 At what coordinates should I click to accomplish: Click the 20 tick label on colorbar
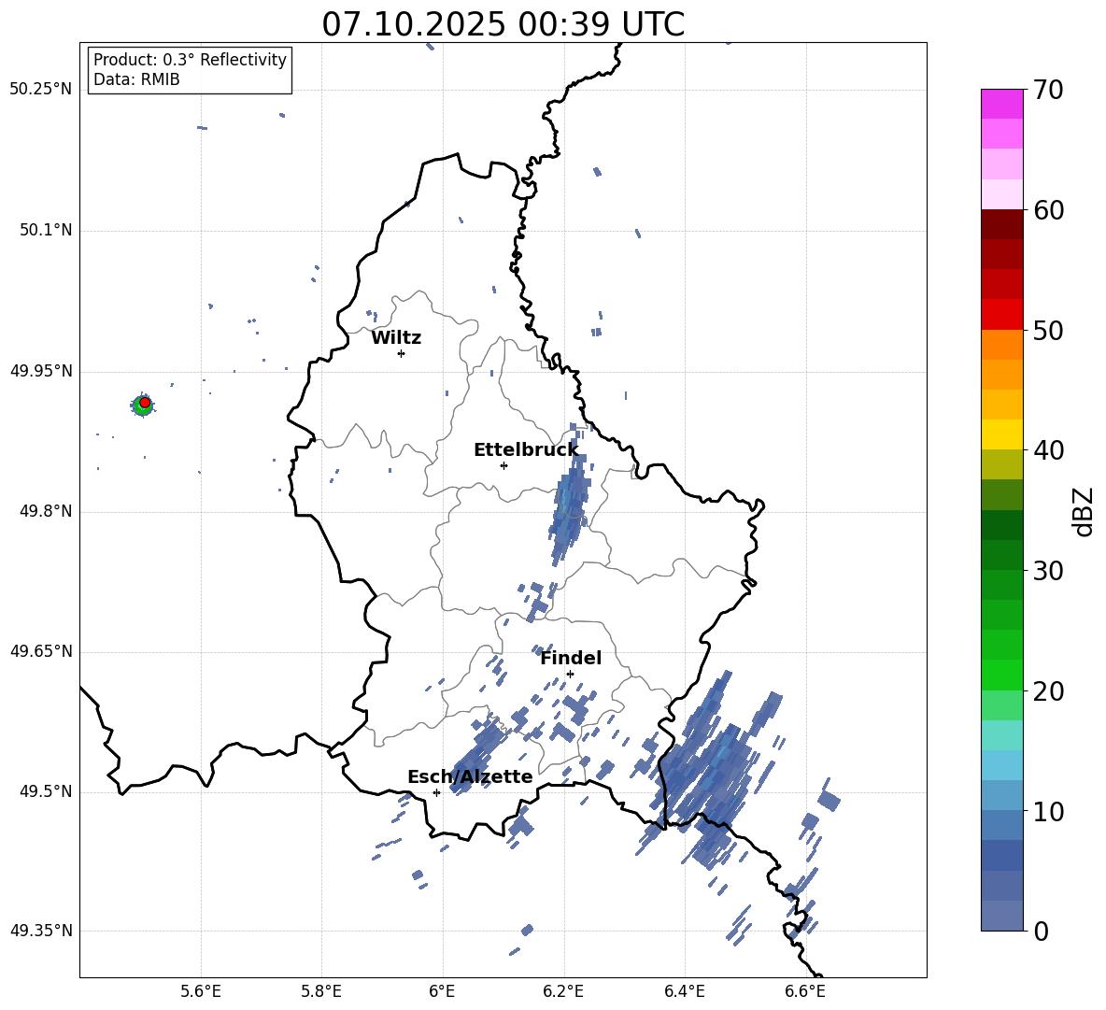coord(1048,691)
